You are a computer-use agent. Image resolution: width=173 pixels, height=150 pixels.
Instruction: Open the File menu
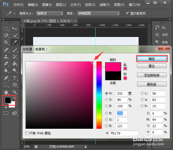pyautogui.click(x=18, y=5)
